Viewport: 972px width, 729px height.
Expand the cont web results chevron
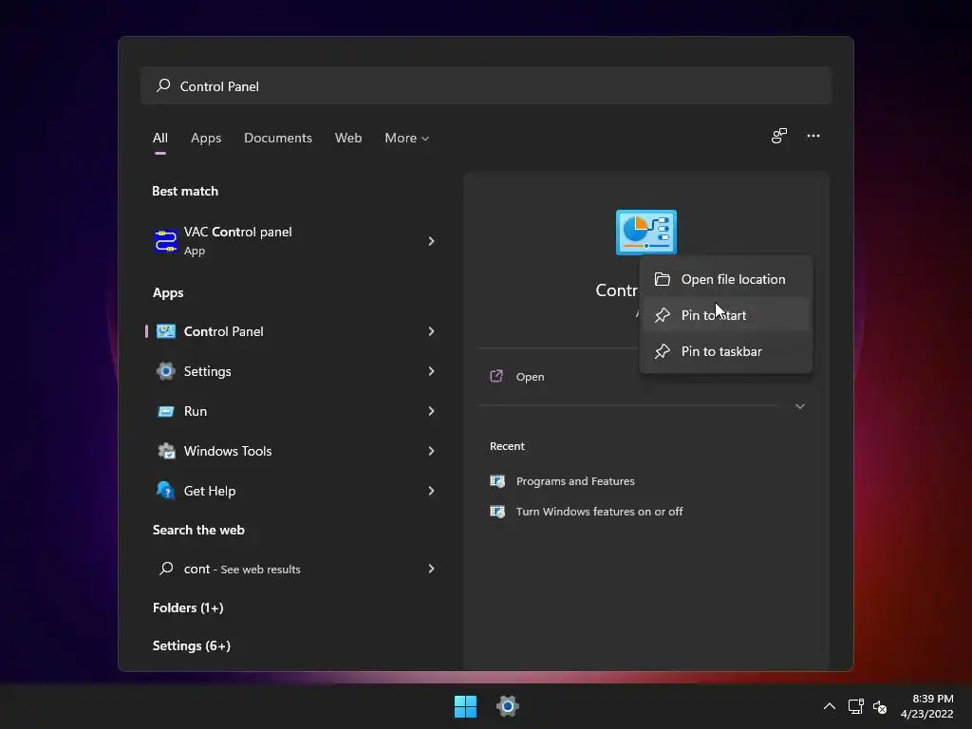(x=432, y=569)
